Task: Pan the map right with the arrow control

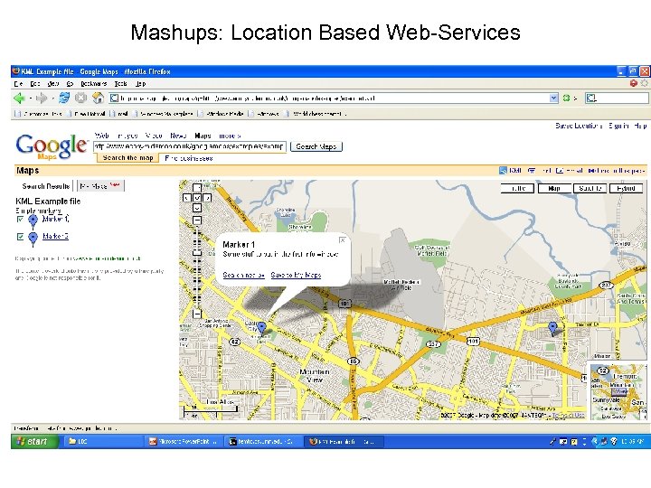Action: 207,198
